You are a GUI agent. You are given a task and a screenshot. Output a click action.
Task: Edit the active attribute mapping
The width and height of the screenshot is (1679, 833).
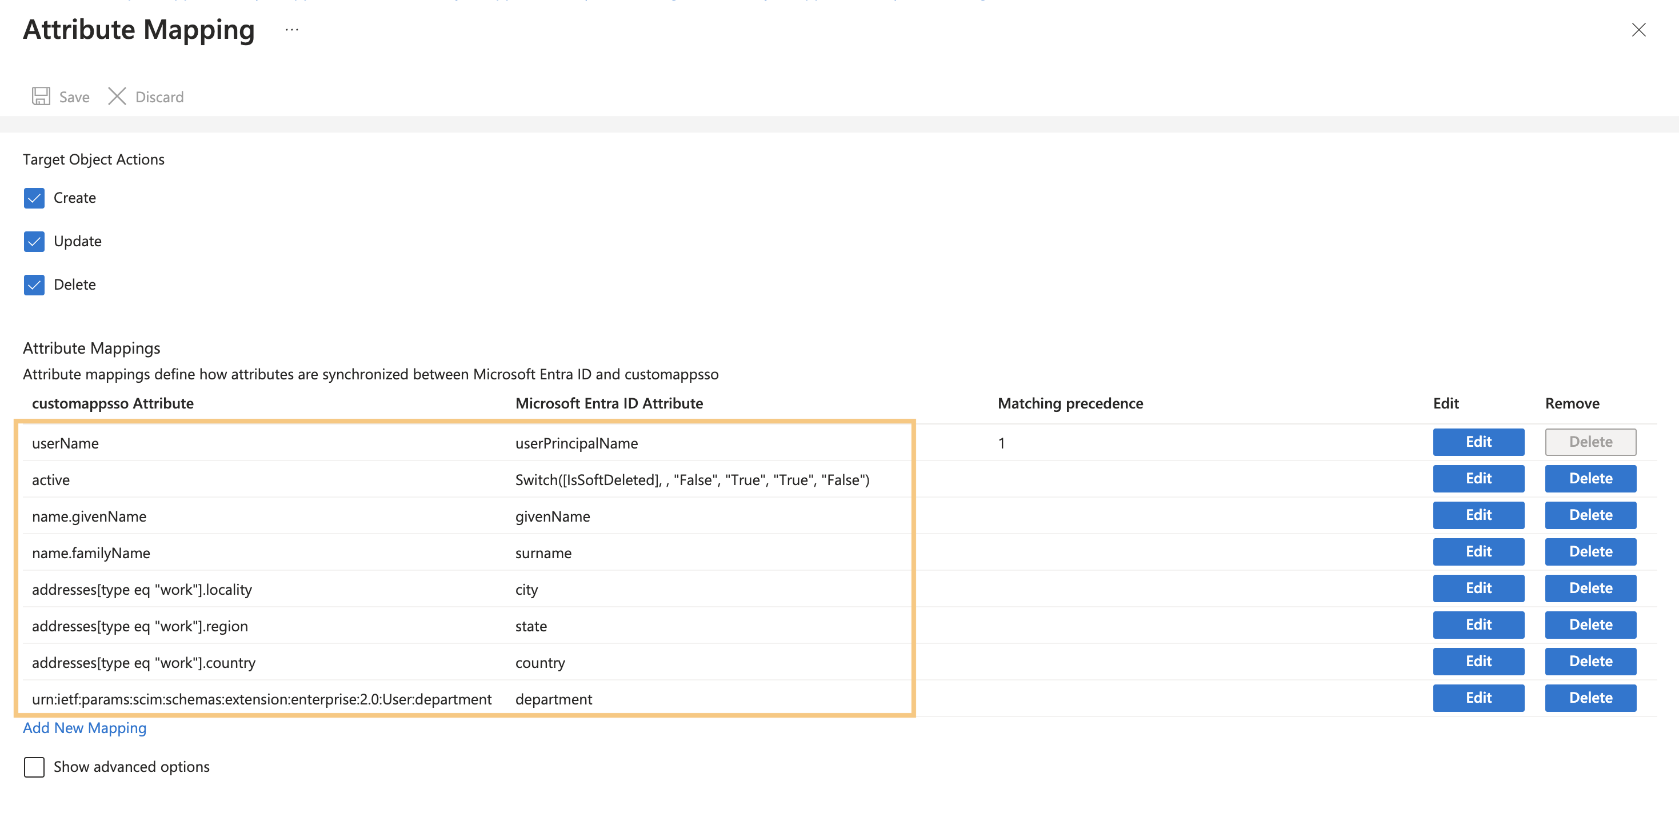pos(1478,478)
